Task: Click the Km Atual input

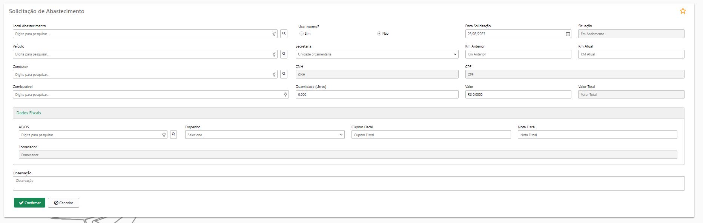Action: pyautogui.click(x=631, y=54)
